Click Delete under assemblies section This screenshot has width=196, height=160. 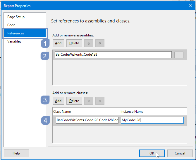coord(74,43)
